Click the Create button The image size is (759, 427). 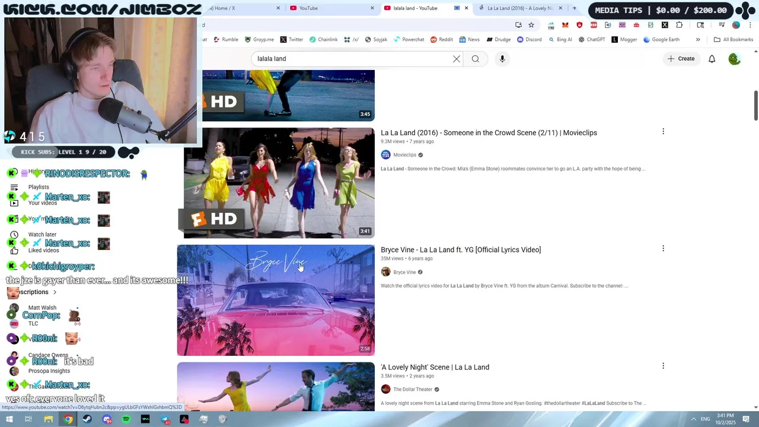[681, 59]
